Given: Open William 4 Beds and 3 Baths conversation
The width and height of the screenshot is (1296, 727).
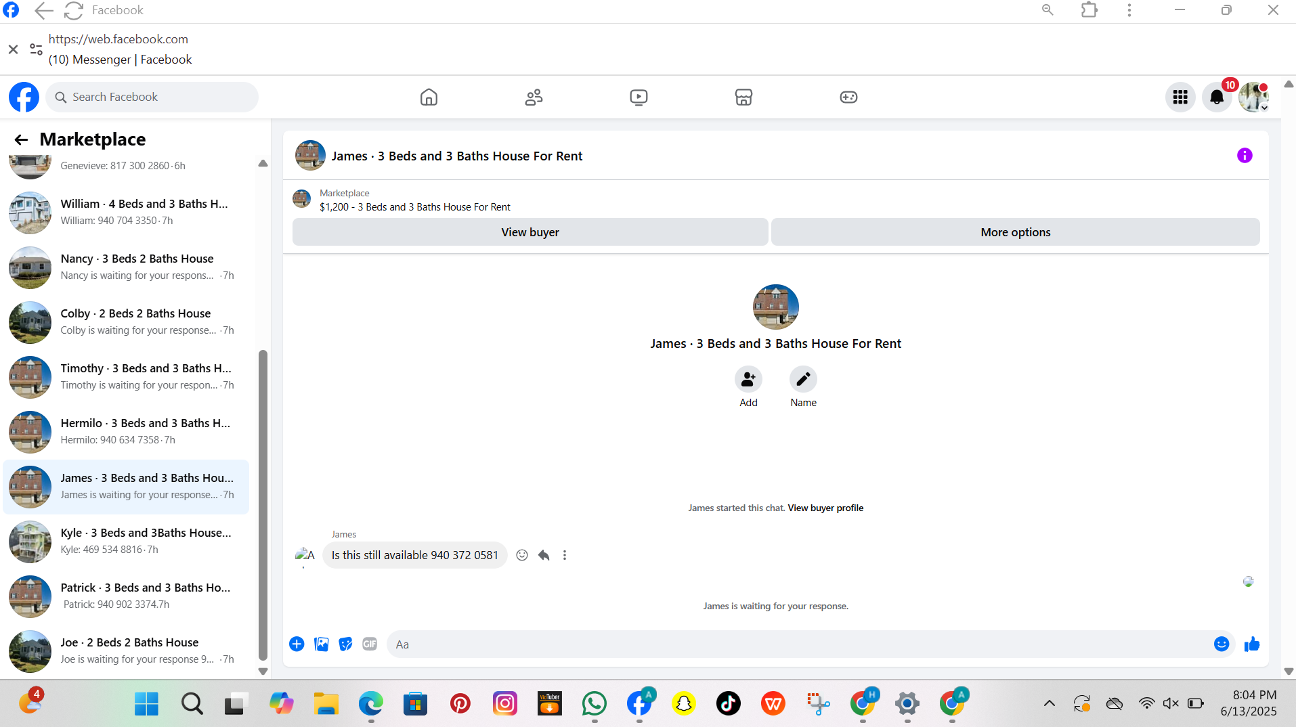Looking at the screenshot, I should click(126, 213).
